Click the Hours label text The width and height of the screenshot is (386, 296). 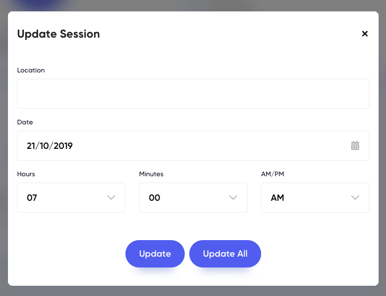tap(26, 174)
